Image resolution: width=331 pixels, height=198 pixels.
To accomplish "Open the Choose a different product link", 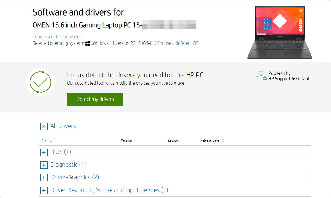I will click(58, 37).
